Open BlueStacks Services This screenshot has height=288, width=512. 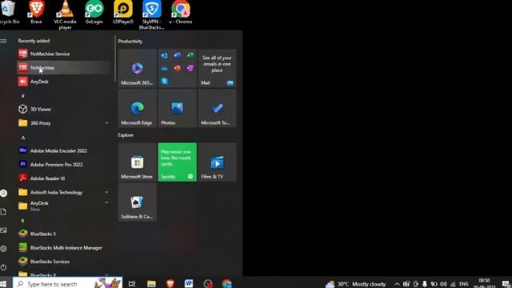point(64,262)
